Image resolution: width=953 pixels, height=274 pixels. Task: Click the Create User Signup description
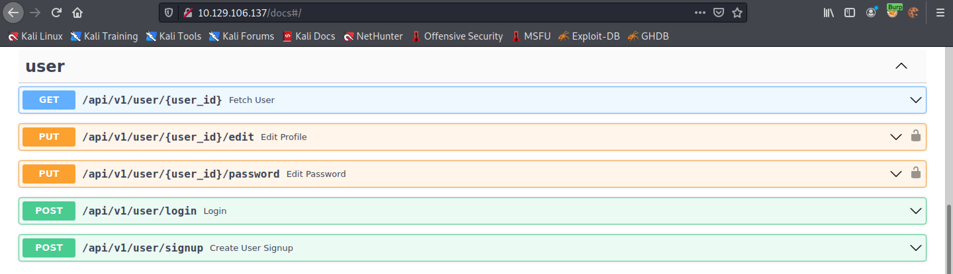pyautogui.click(x=251, y=248)
